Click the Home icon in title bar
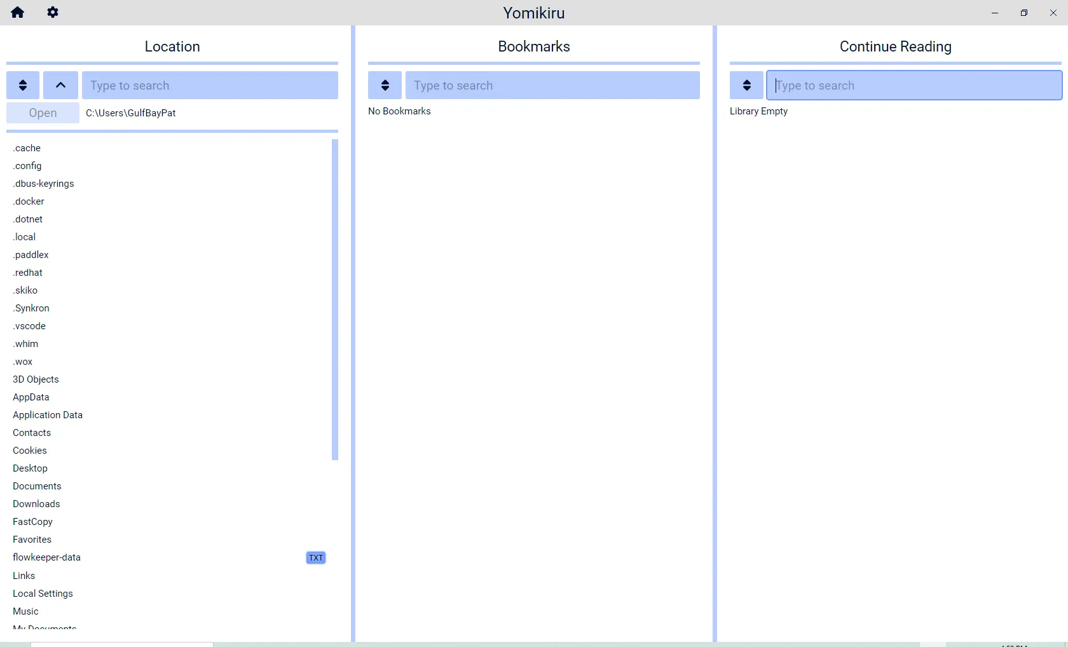 18,13
